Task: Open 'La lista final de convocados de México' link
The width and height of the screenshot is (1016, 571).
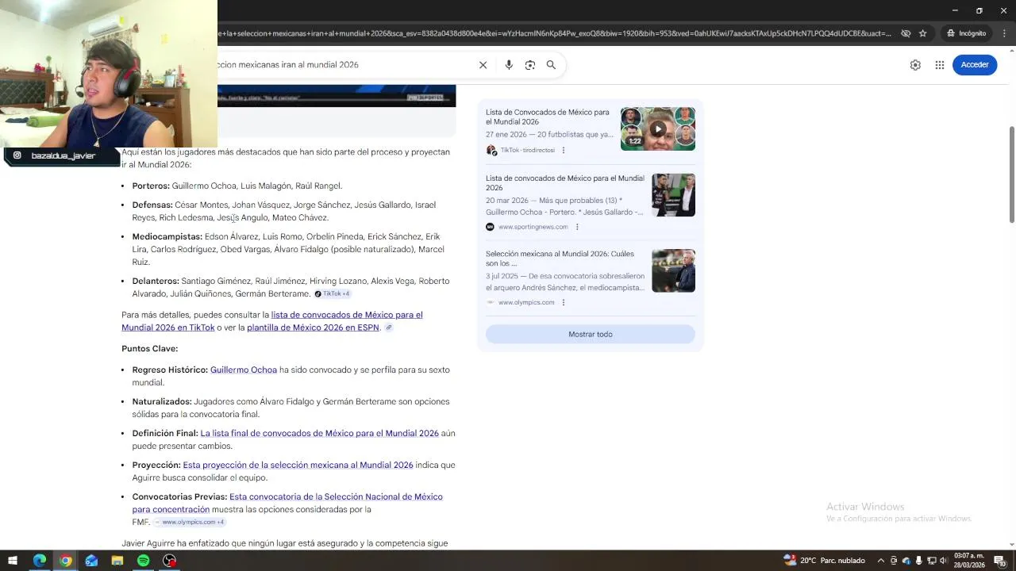Action: click(x=319, y=434)
